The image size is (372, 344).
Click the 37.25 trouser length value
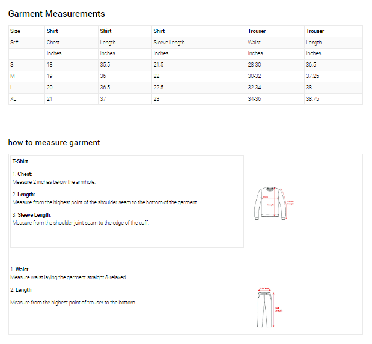(x=313, y=76)
